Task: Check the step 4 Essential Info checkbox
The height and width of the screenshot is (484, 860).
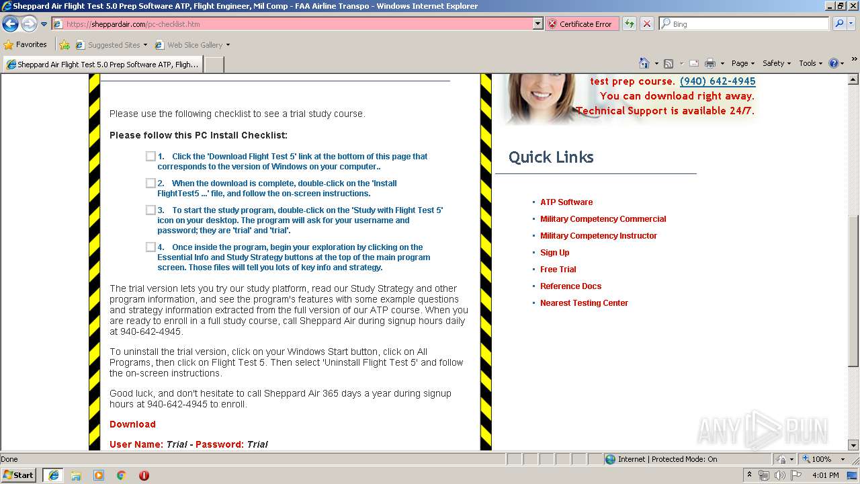Action: click(x=150, y=247)
